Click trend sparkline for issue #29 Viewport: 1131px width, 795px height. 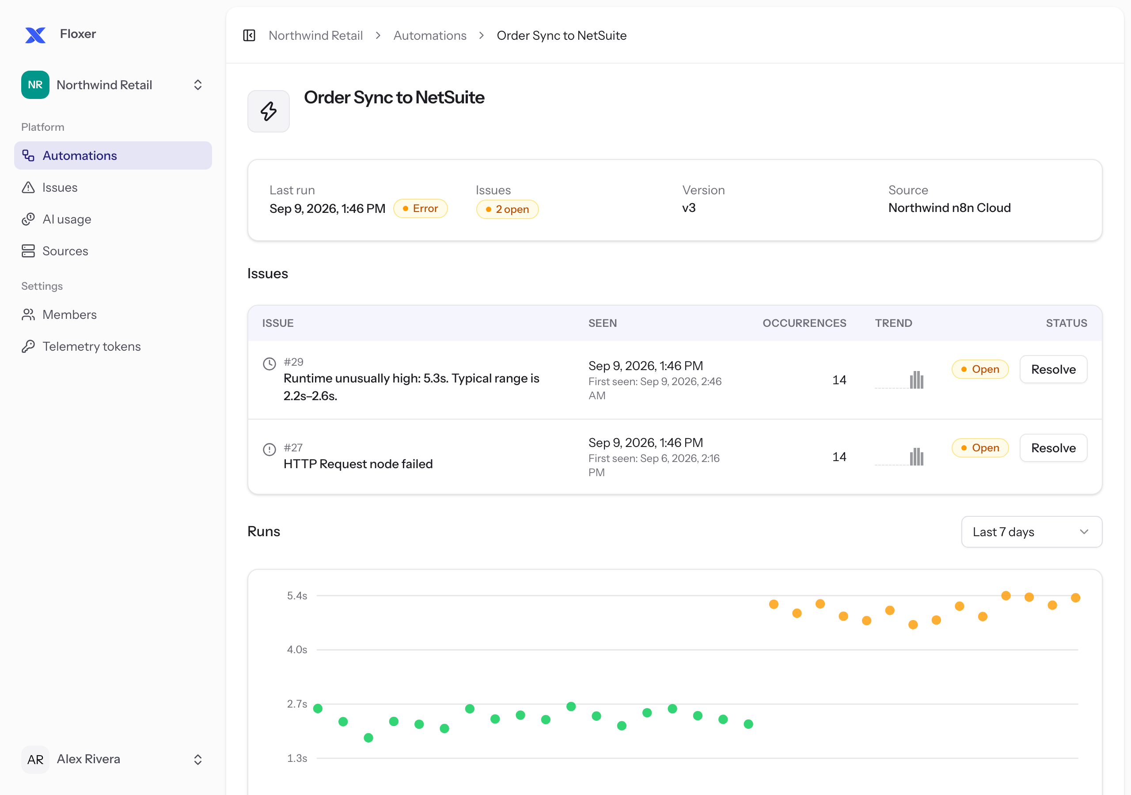pos(899,380)
